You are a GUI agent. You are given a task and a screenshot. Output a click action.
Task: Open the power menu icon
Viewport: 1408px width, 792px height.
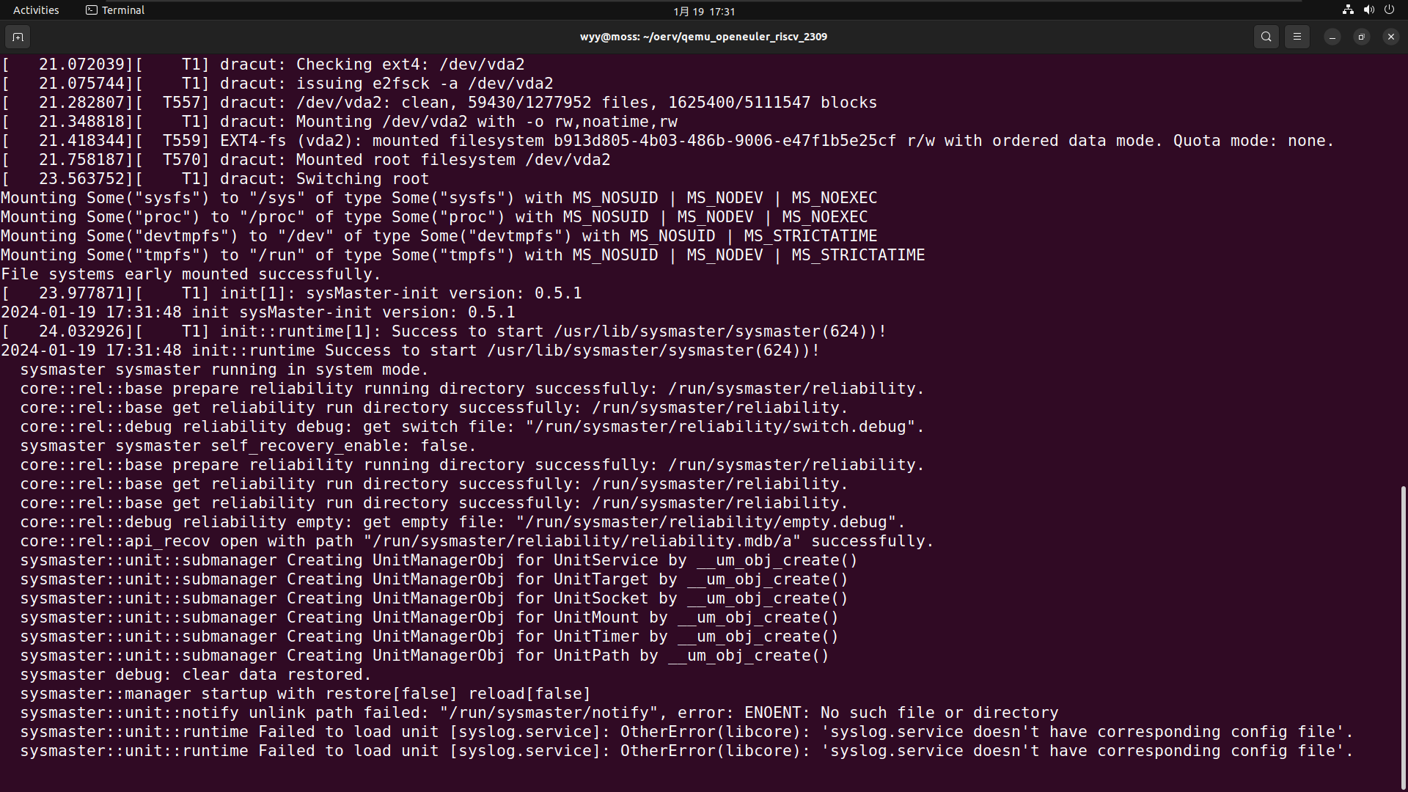coord(1389,10)
